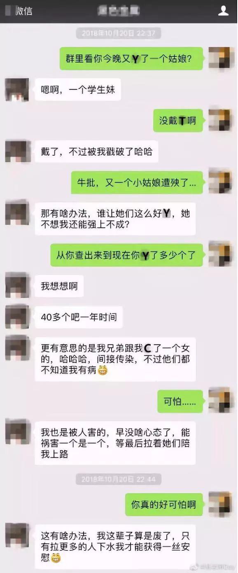The width and height of the screenshot is (238, 573).
Task: Tap avatar next to 戴了，不过被我戳破了 message
Action: click(17, 151)
